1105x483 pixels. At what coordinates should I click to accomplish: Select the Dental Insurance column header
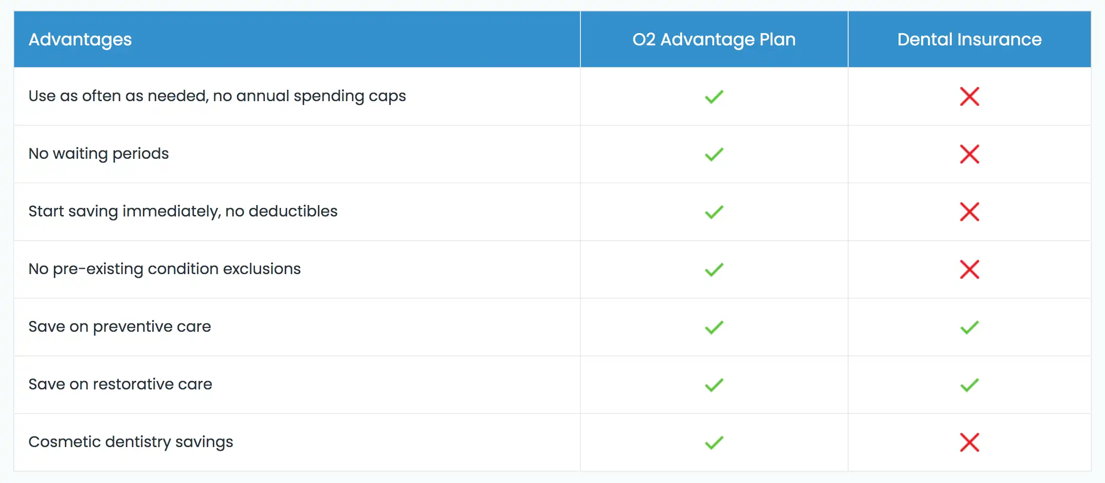pyautogui.click(x=969, y=39)
